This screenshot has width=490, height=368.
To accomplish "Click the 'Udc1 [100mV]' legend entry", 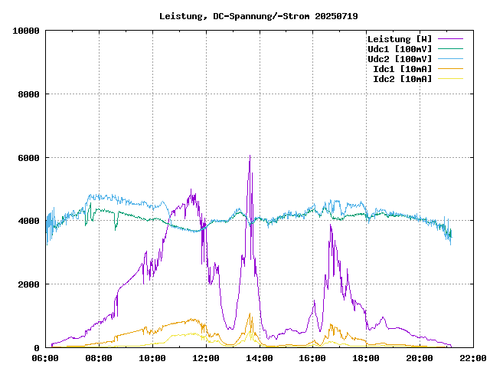I will click(399, 49).
